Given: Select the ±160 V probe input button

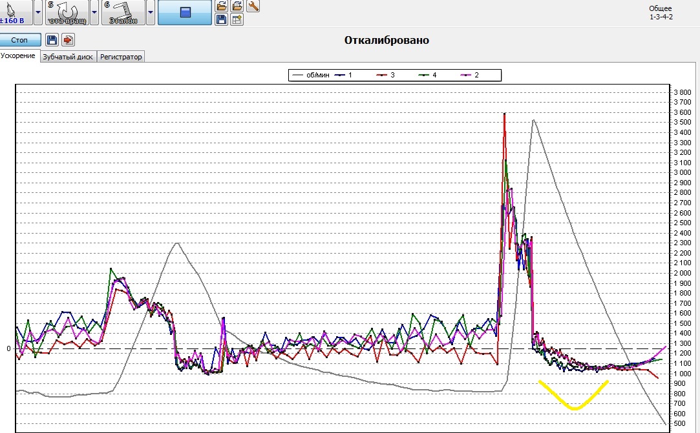Looking at the screenshot, I should point(16,12).
